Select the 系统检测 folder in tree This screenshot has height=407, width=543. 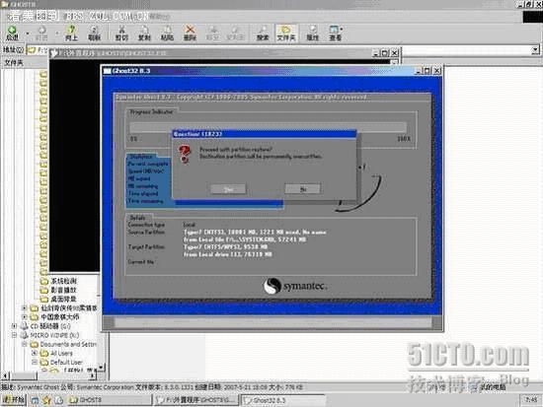click(64, 281)
